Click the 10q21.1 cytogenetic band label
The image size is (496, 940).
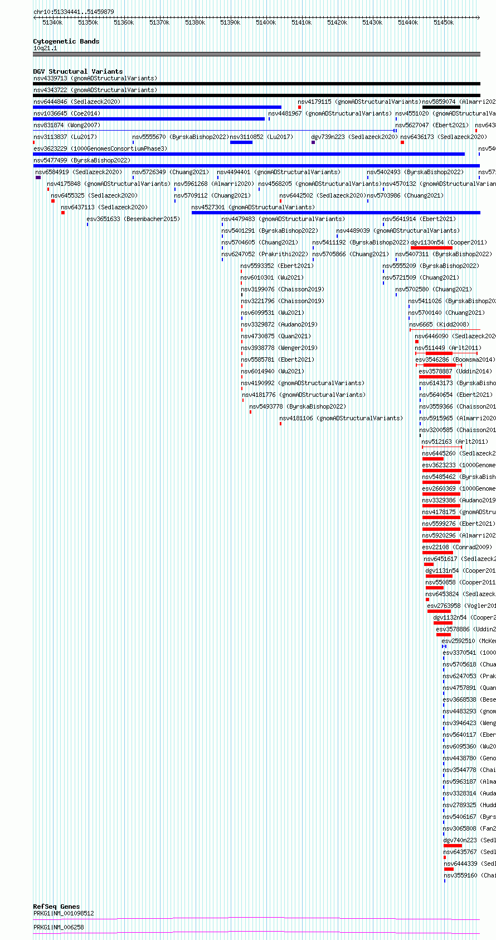click(x=45, y=48)
